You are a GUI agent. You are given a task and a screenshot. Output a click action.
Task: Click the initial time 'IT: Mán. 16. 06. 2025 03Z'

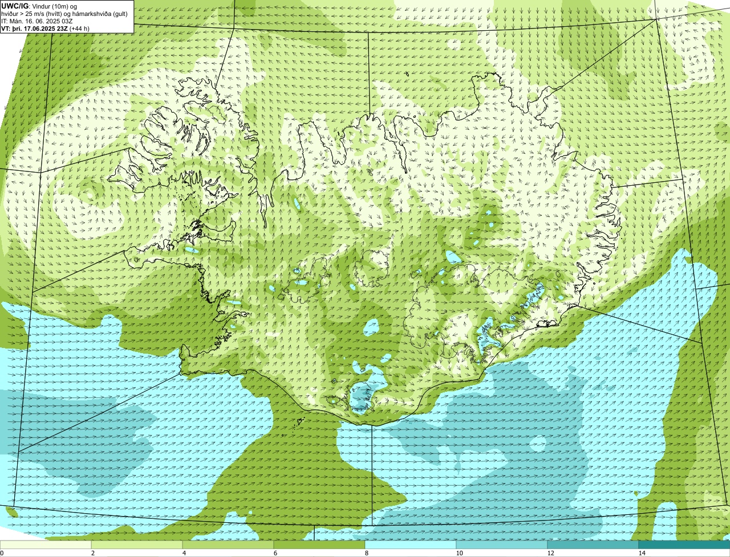pos(37,21)
